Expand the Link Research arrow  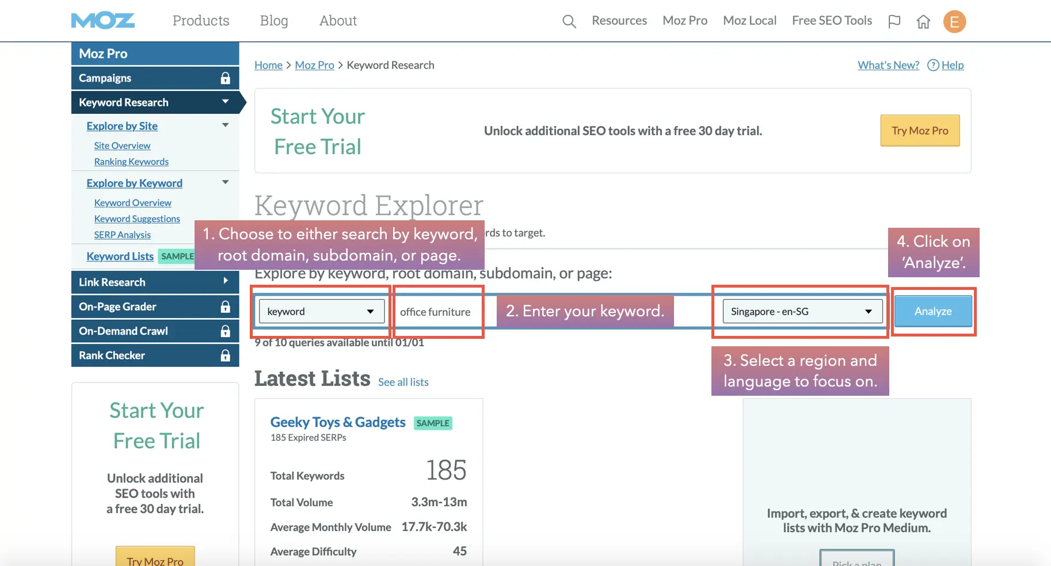(x=226, y=281)
